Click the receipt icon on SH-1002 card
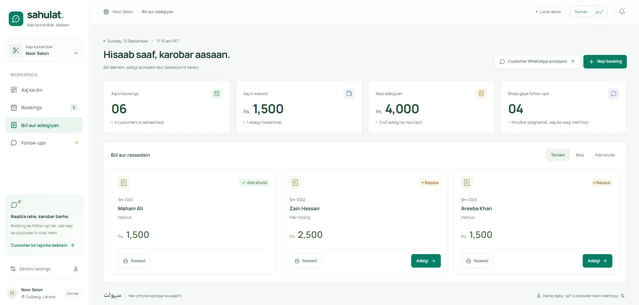 295,183
